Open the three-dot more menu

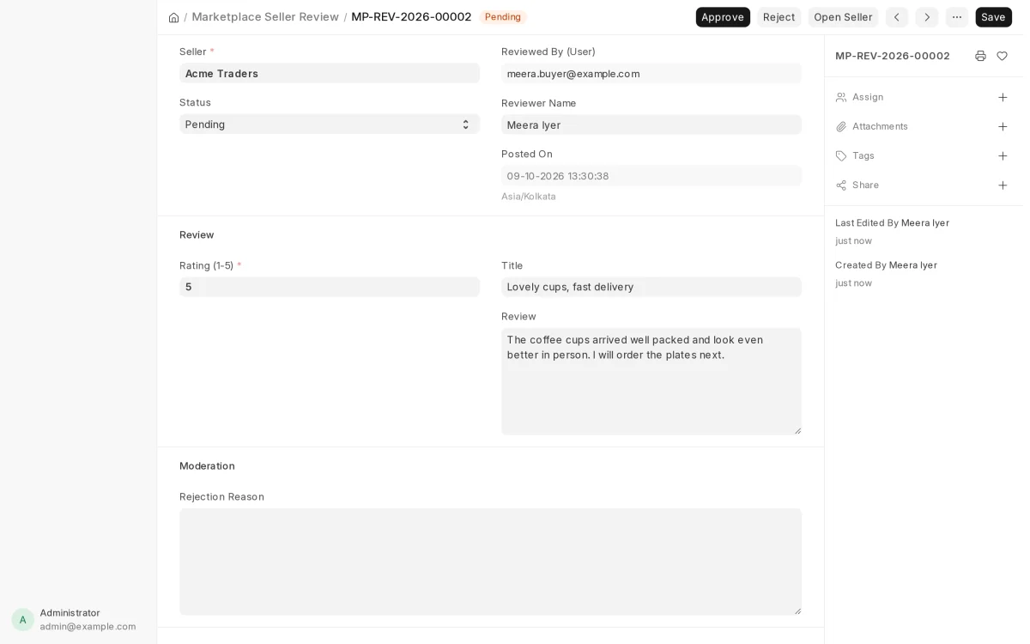(x=957, y=17)
